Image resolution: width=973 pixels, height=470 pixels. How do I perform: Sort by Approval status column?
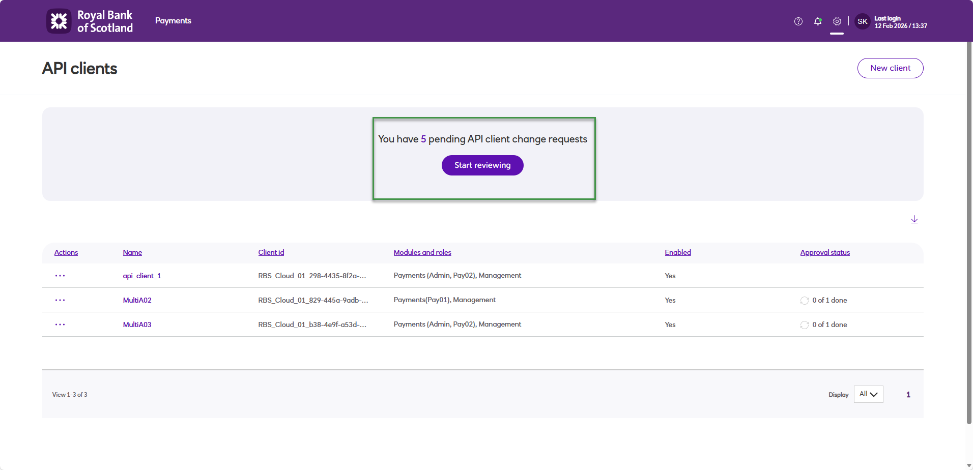pos(825,252)
